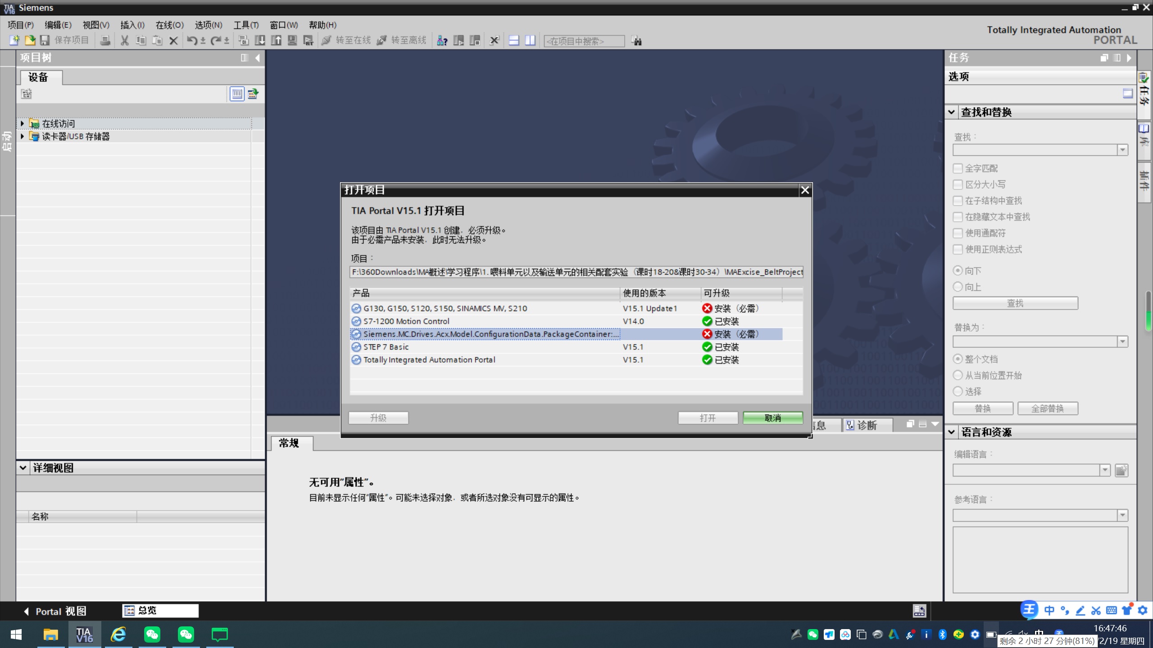Viewport: 1153px width, 648px height.
Task: Click the print icon in toolbar
Action: pyautogui.click(x=105, y=40)
